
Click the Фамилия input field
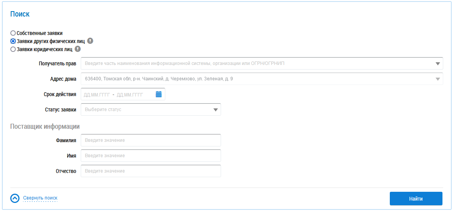[151, 140]
